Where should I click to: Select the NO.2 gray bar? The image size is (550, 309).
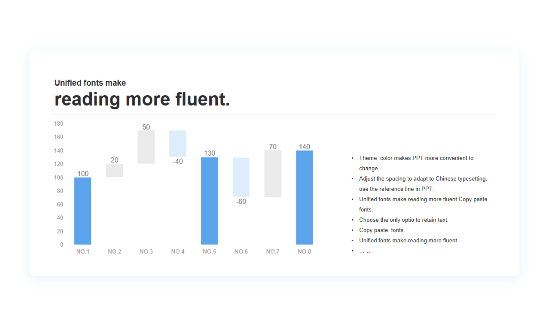point(114,171)
